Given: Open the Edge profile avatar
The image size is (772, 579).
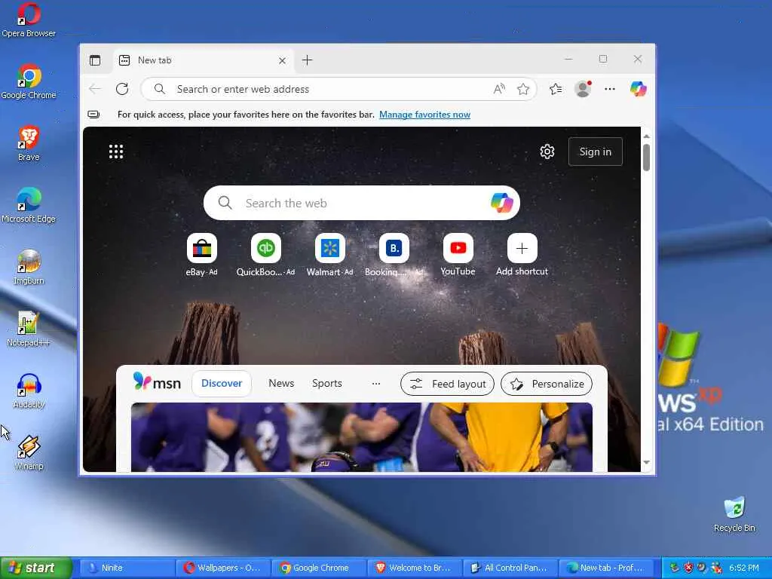Looking at the screenshot, I should pos(583,89).
